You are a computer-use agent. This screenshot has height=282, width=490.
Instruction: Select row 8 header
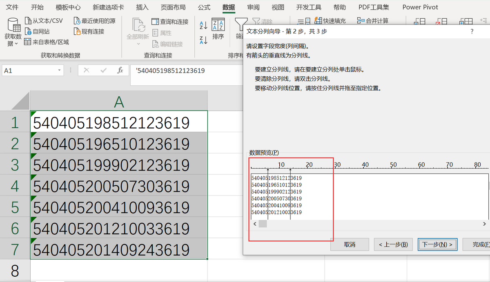coord(15,271)
